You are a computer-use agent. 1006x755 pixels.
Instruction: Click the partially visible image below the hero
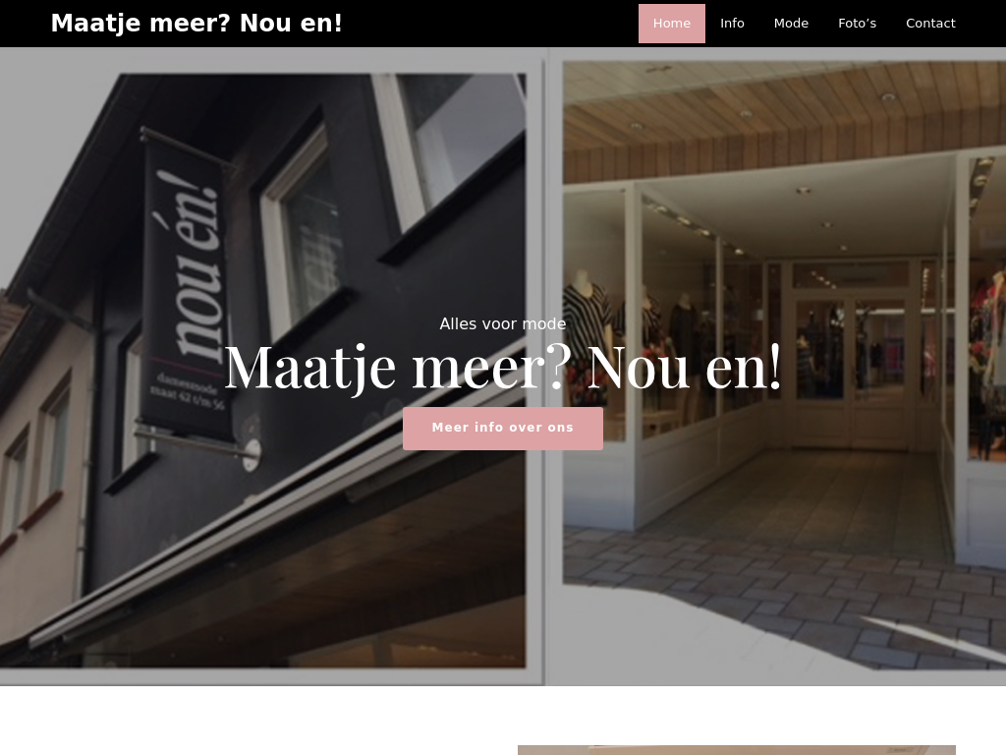[x=737, y=750]
